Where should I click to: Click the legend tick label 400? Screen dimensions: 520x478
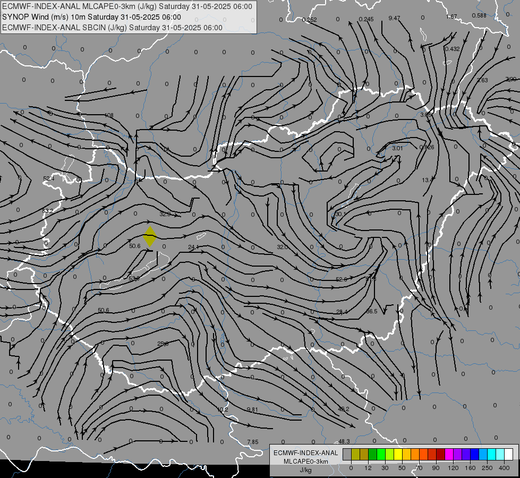point(504,468)
